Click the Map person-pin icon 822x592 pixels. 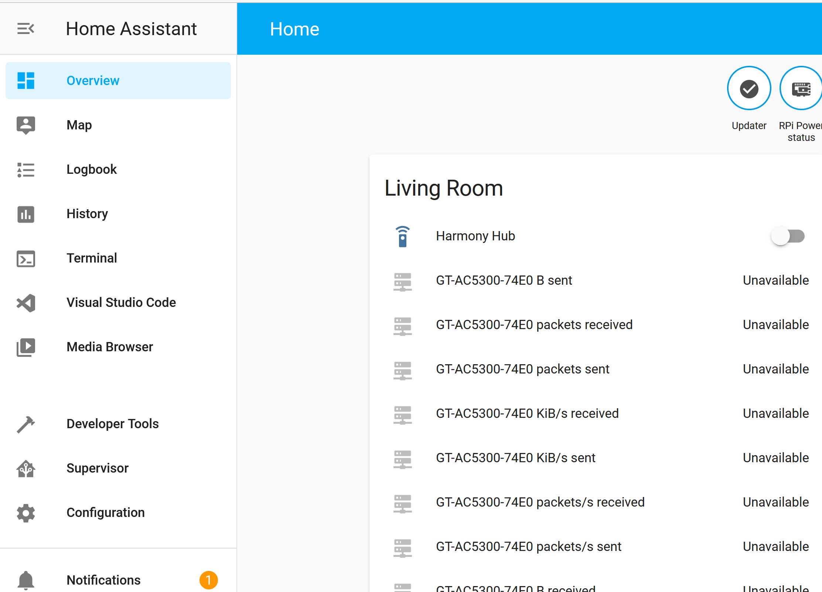pyautogui.click(x=26, y=125)
